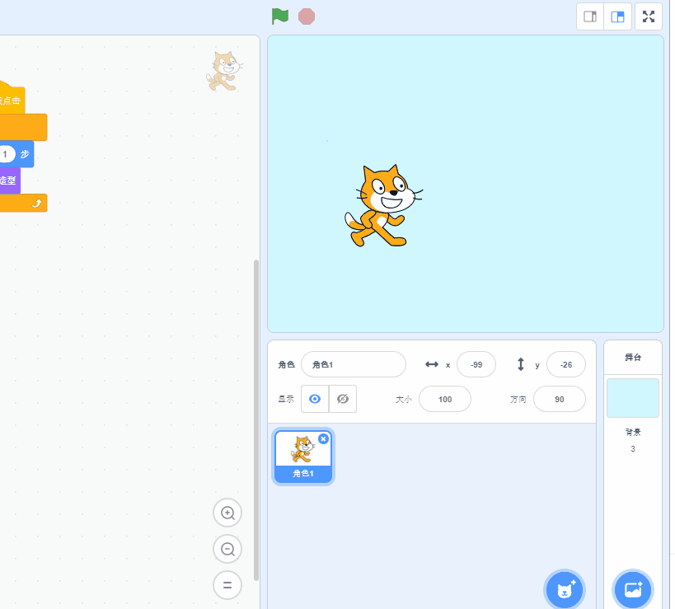
Task: Switch to small stage layout
Action: pos(590,16)
